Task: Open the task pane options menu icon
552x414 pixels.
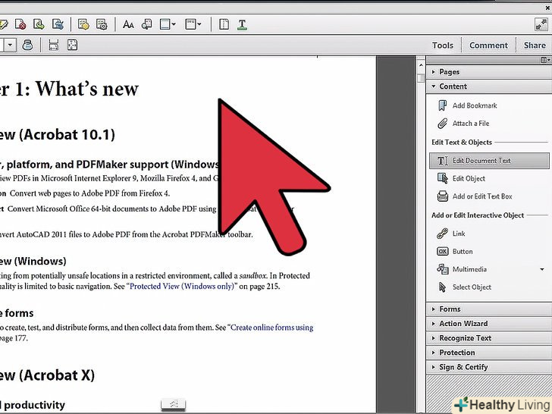Action: pos(545,60)
